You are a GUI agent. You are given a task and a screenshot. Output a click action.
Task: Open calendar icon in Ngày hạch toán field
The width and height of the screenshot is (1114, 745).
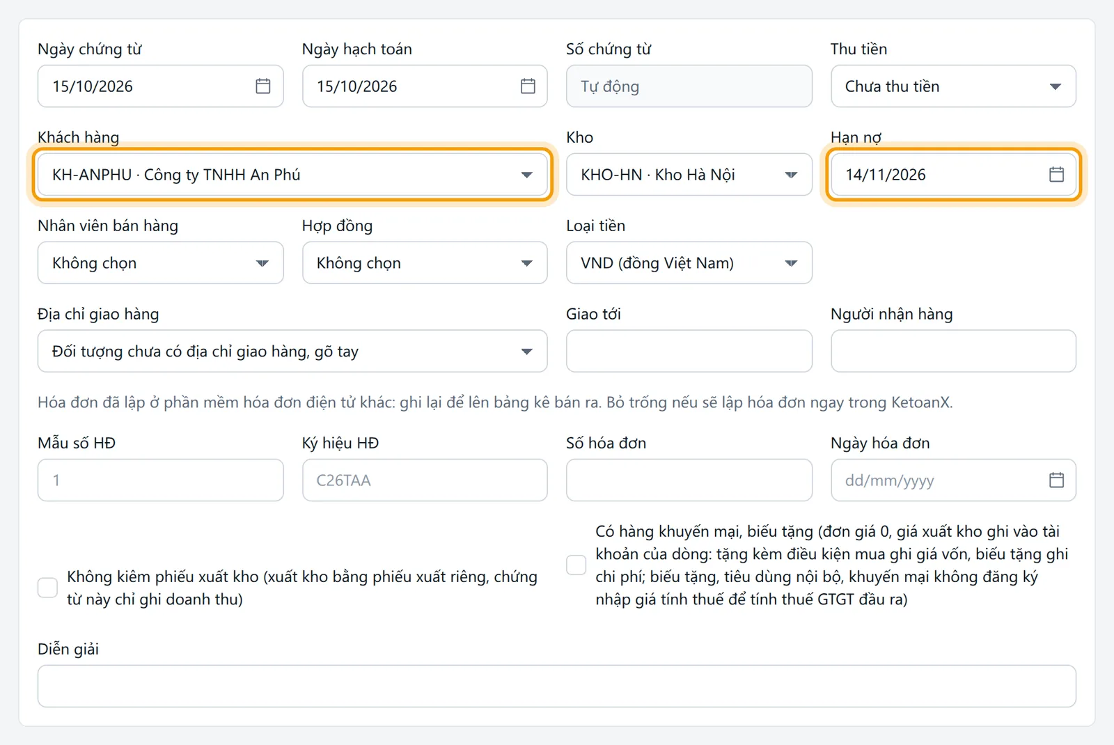[528, 86]
